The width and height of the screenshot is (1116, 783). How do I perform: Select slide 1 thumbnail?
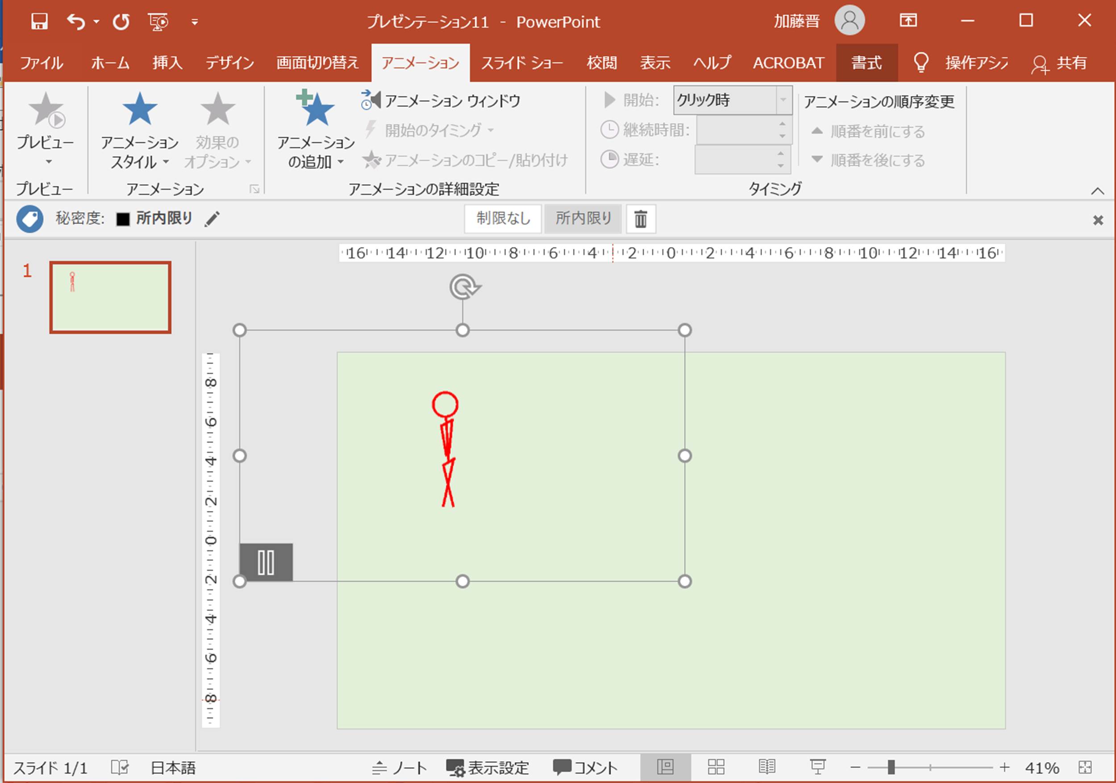[x=110, y=297]
